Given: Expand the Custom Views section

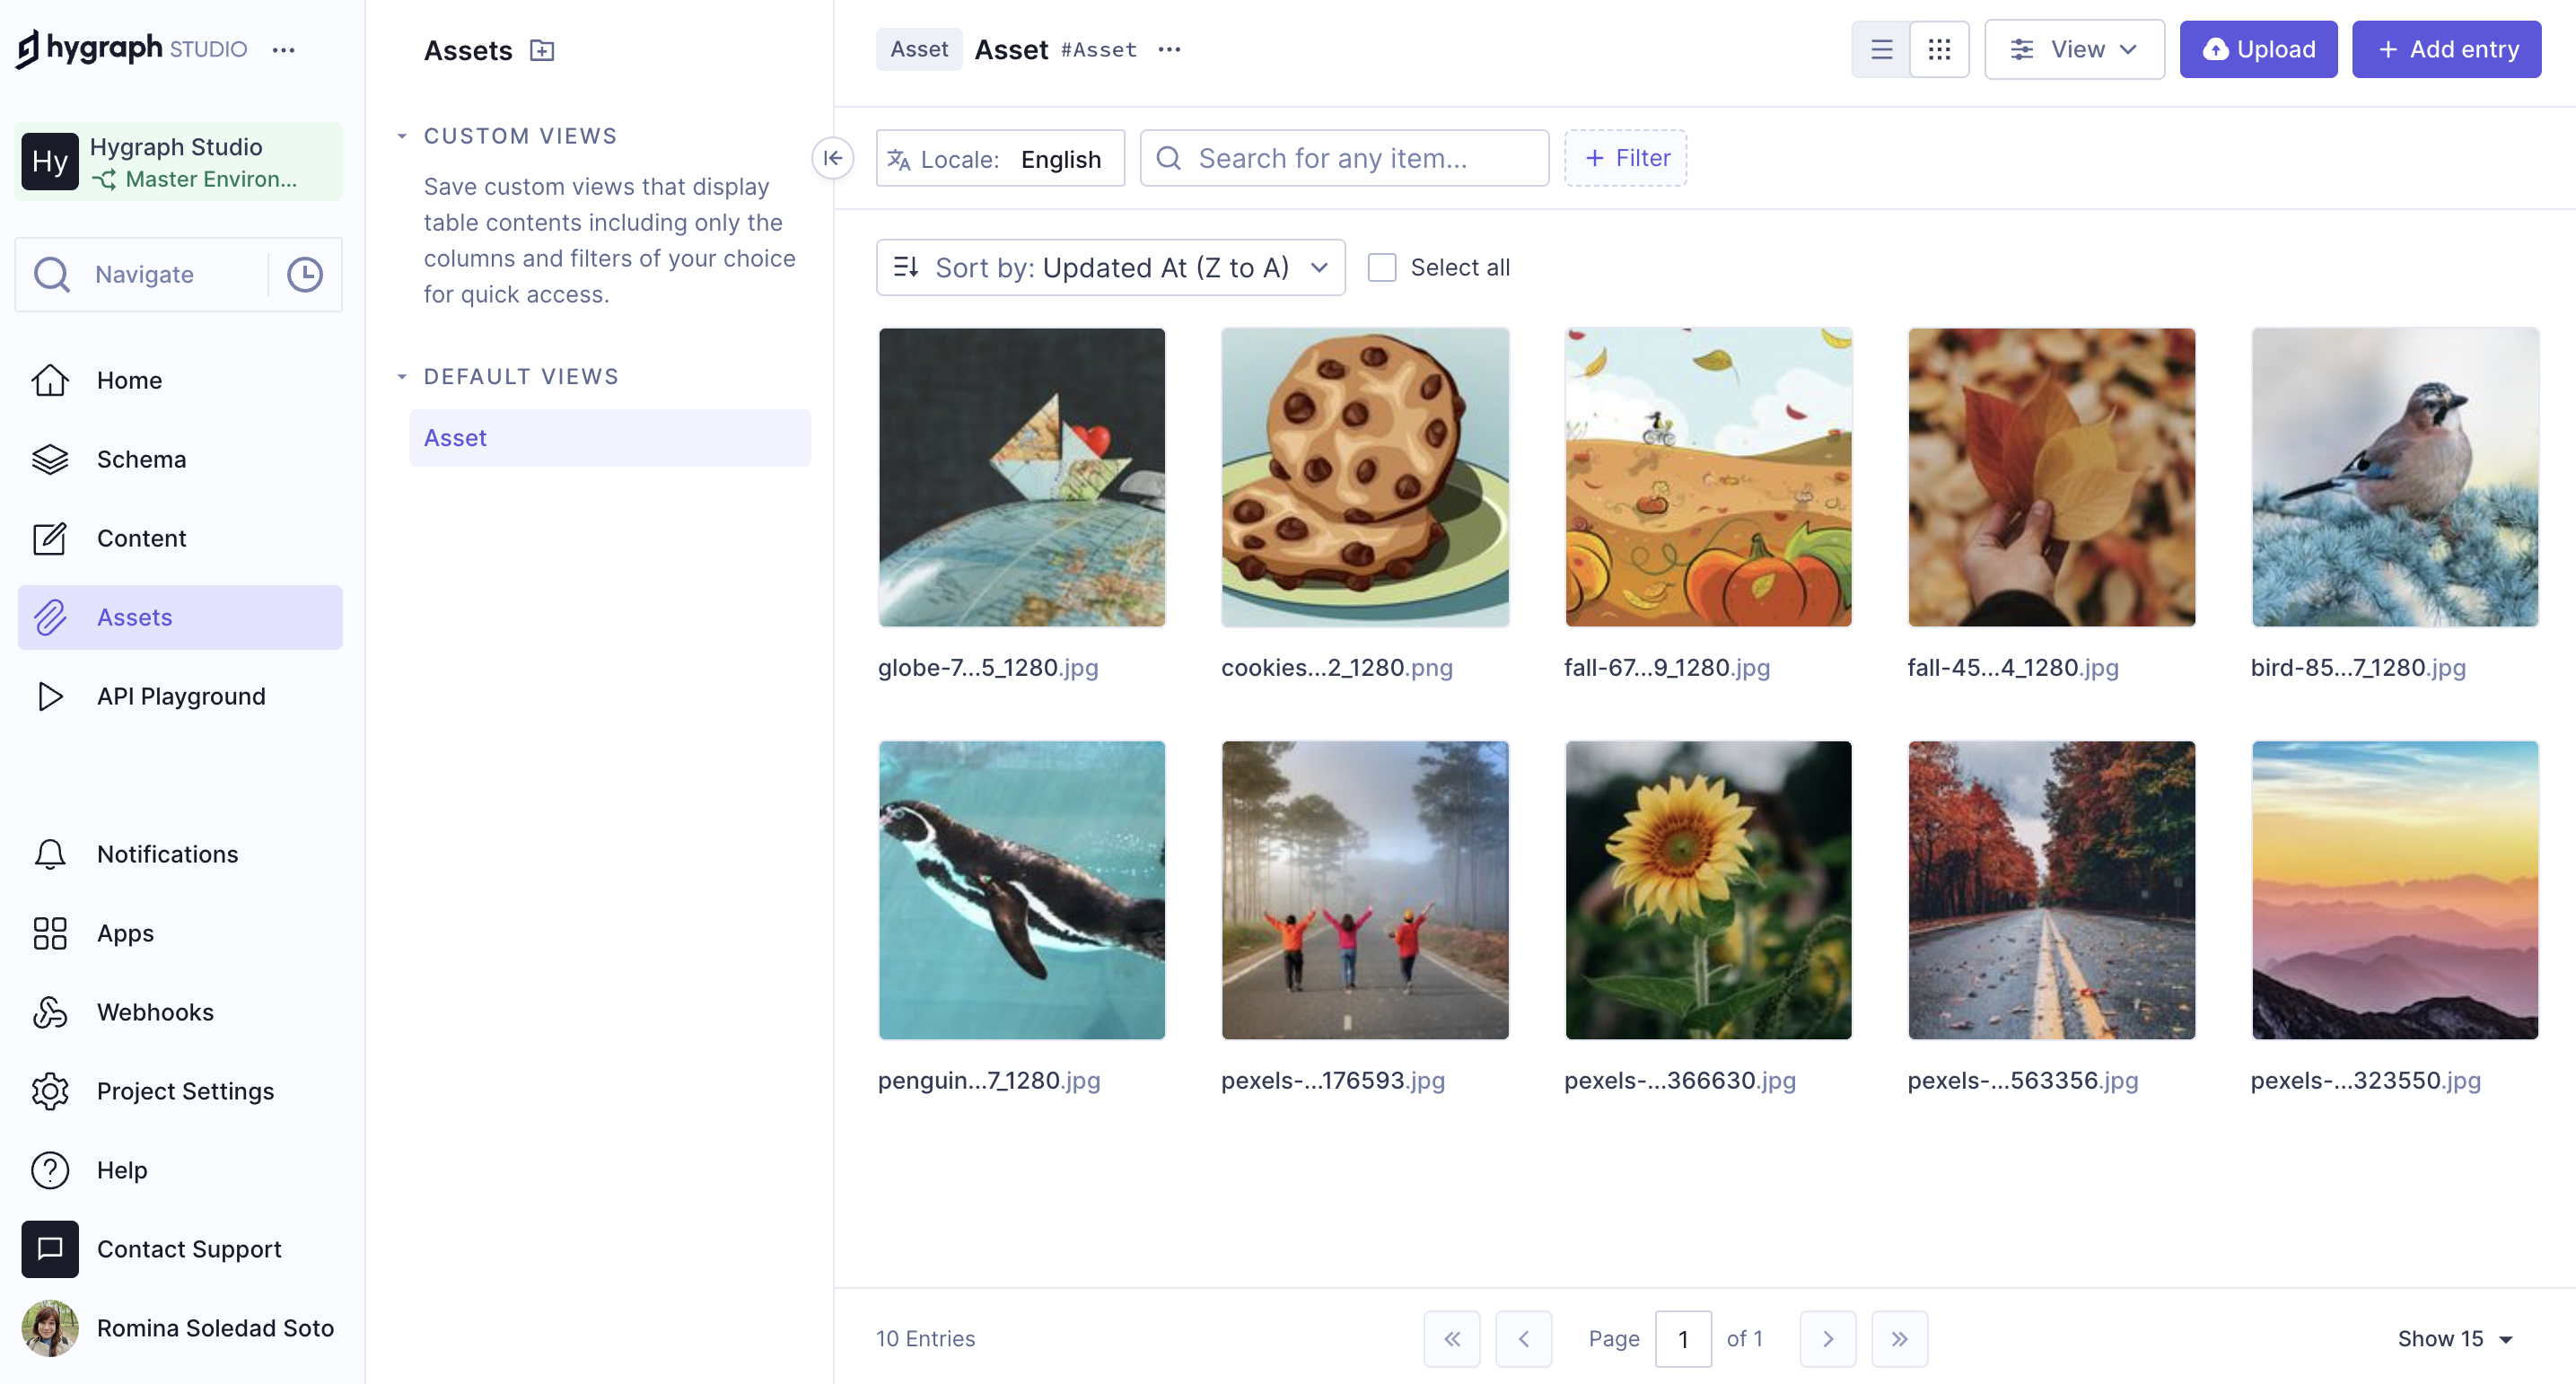Looking at the screenshot, I should click(x=399, y=135).
